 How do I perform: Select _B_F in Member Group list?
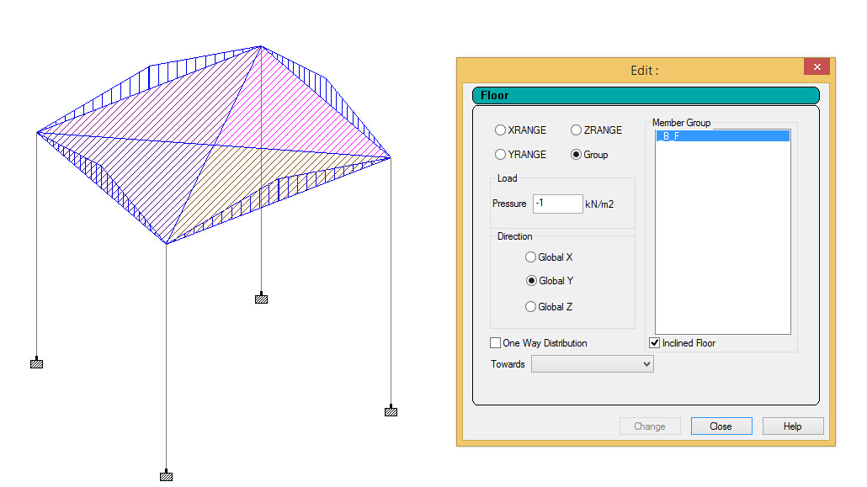click(723, 136)
